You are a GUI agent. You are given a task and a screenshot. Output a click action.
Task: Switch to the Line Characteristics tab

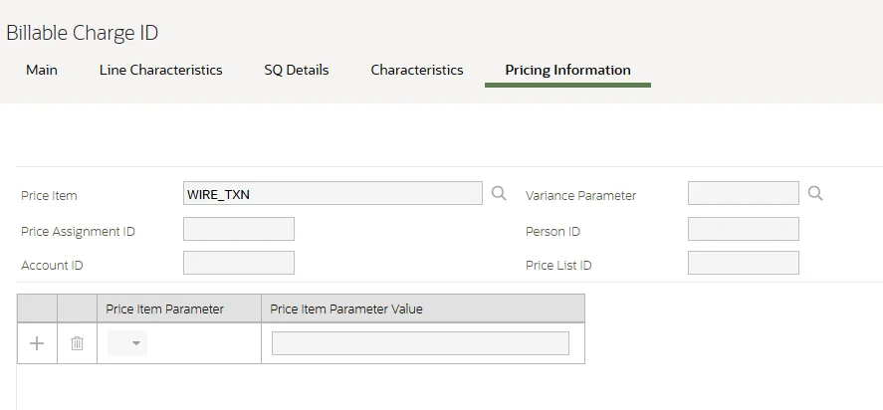click(x=160, y=71)
